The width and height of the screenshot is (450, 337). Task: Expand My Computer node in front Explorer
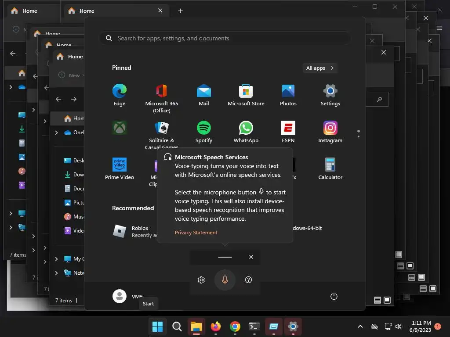tap(57, 259)
